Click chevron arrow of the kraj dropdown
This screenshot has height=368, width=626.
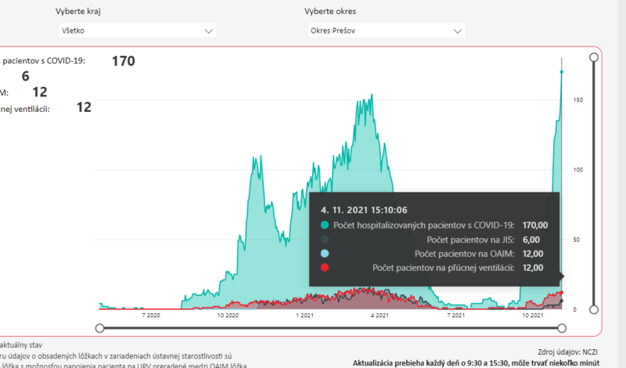(208, 31)
